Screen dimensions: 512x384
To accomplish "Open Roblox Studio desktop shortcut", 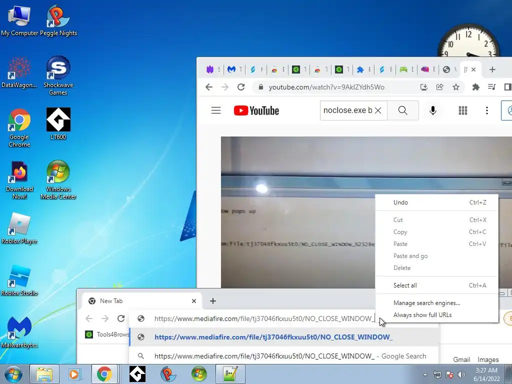I will pos(19,281).
